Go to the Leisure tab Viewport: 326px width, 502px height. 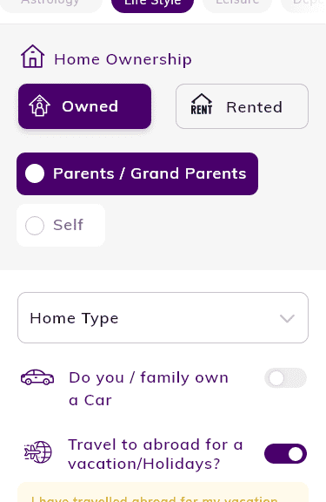(x=237, y=3)
